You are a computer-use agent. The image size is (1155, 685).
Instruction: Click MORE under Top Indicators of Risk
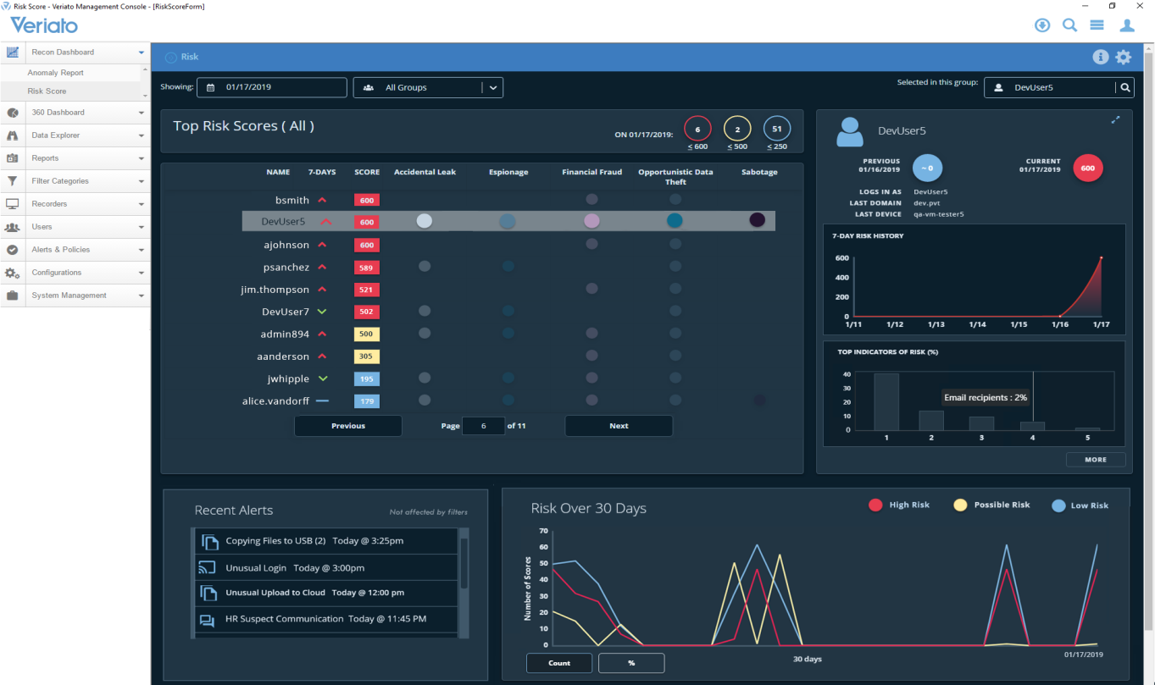[1096, 459]
